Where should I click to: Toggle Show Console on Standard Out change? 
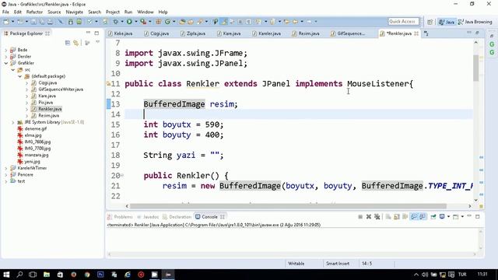tap(414, 217)
